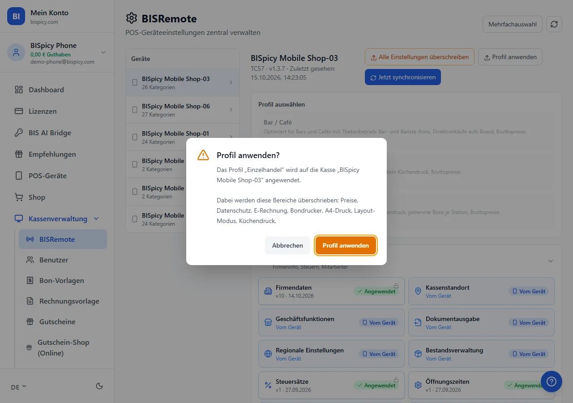Confirm with the orange Profil anwenden button

coord(346,245)
